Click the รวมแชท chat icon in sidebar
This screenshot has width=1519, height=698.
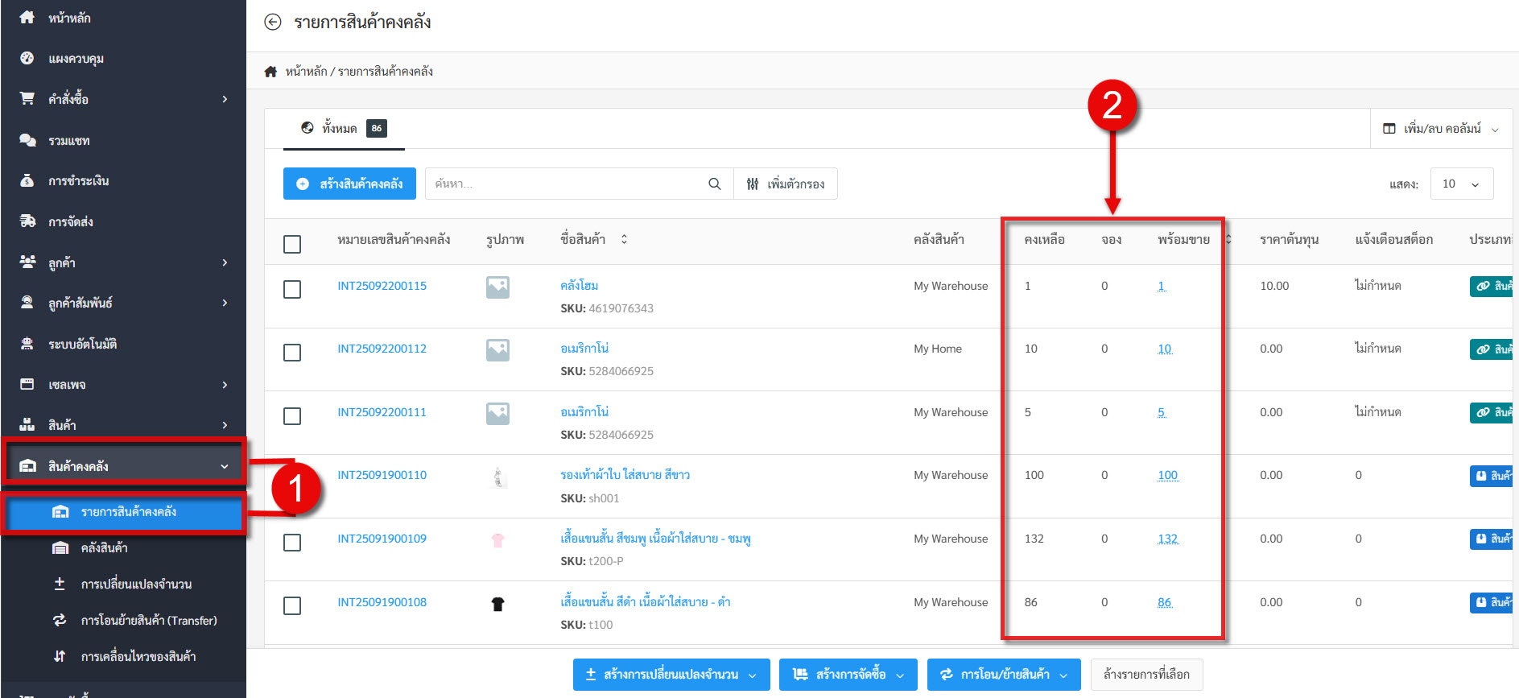(x=27, y=140)
